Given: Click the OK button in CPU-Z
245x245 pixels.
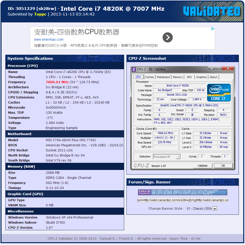Looking at the screenshot, I should pos(223,166).
